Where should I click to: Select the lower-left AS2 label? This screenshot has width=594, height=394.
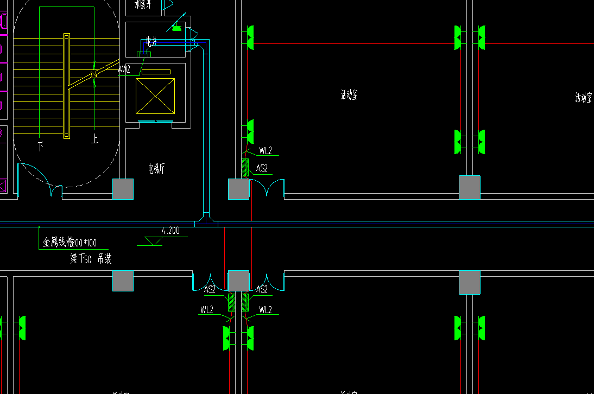210,290
